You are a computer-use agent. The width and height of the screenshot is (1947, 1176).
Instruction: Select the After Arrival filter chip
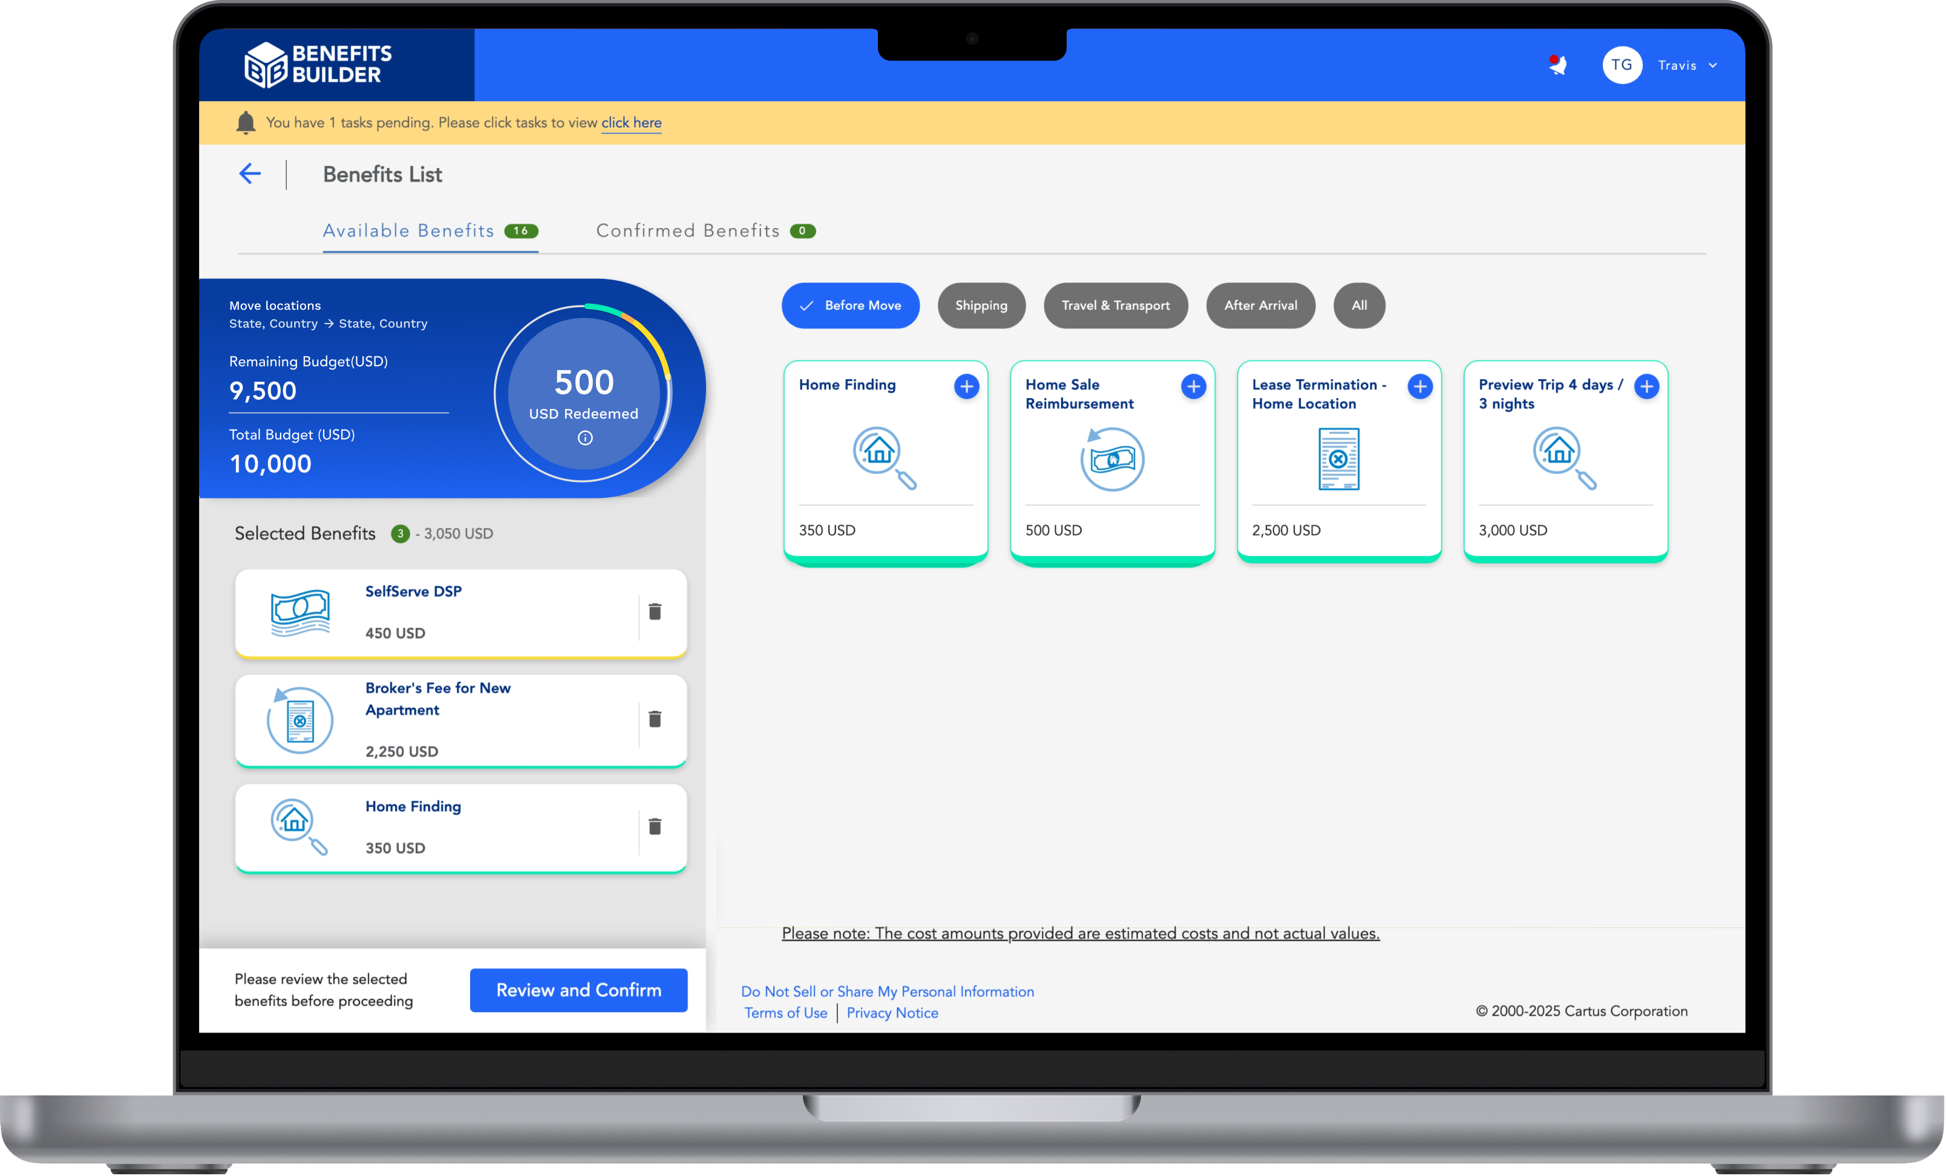click(x=1260, y=305)
